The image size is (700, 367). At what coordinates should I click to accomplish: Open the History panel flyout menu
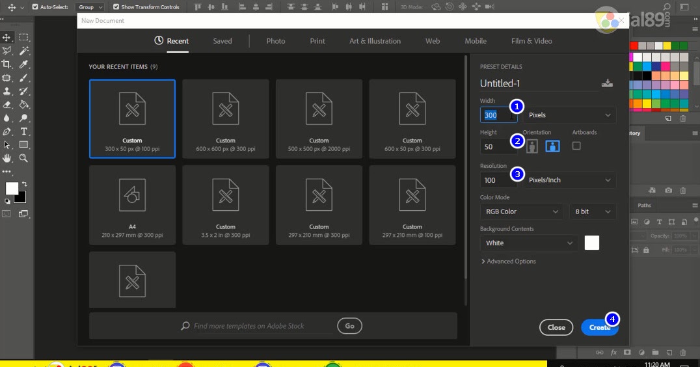point(695,133)
